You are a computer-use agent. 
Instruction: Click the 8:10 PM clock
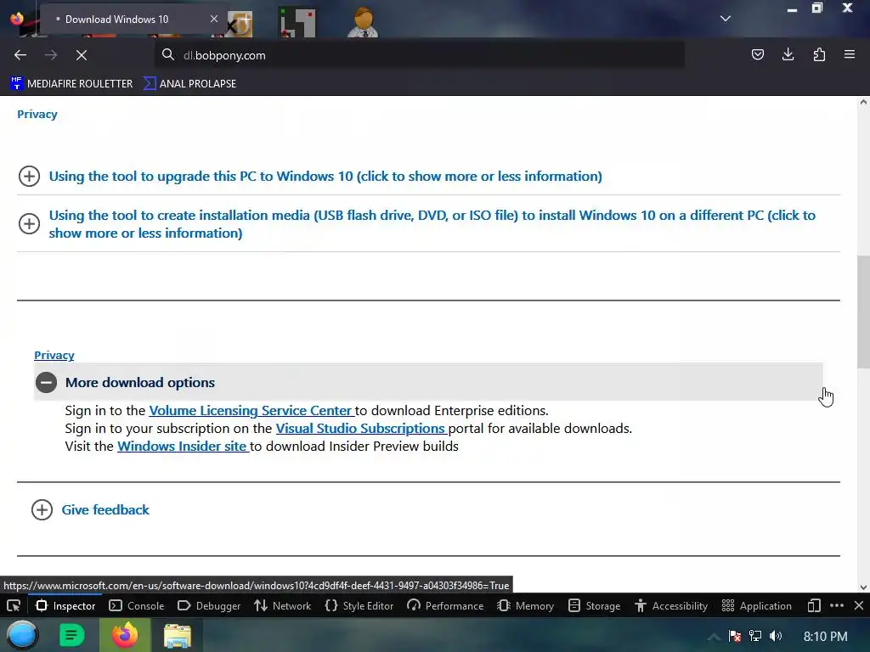(825, 637)
